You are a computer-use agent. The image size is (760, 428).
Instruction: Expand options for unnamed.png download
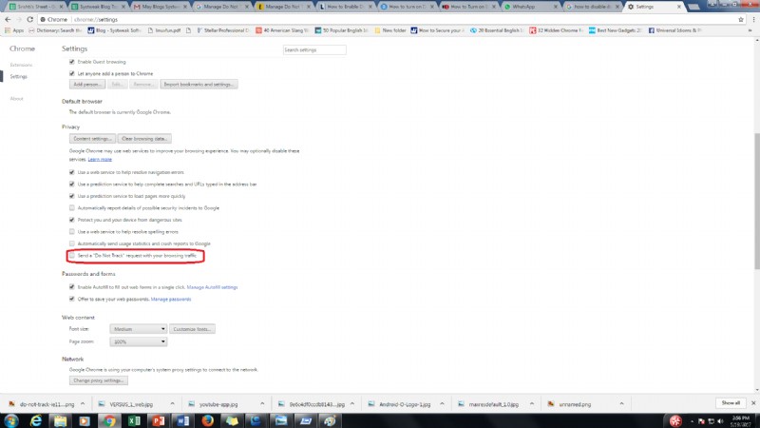click(x=621, y=403)
